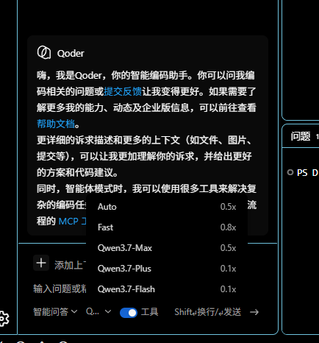Choose Qwen3.7-Plus model

point(167,269)
